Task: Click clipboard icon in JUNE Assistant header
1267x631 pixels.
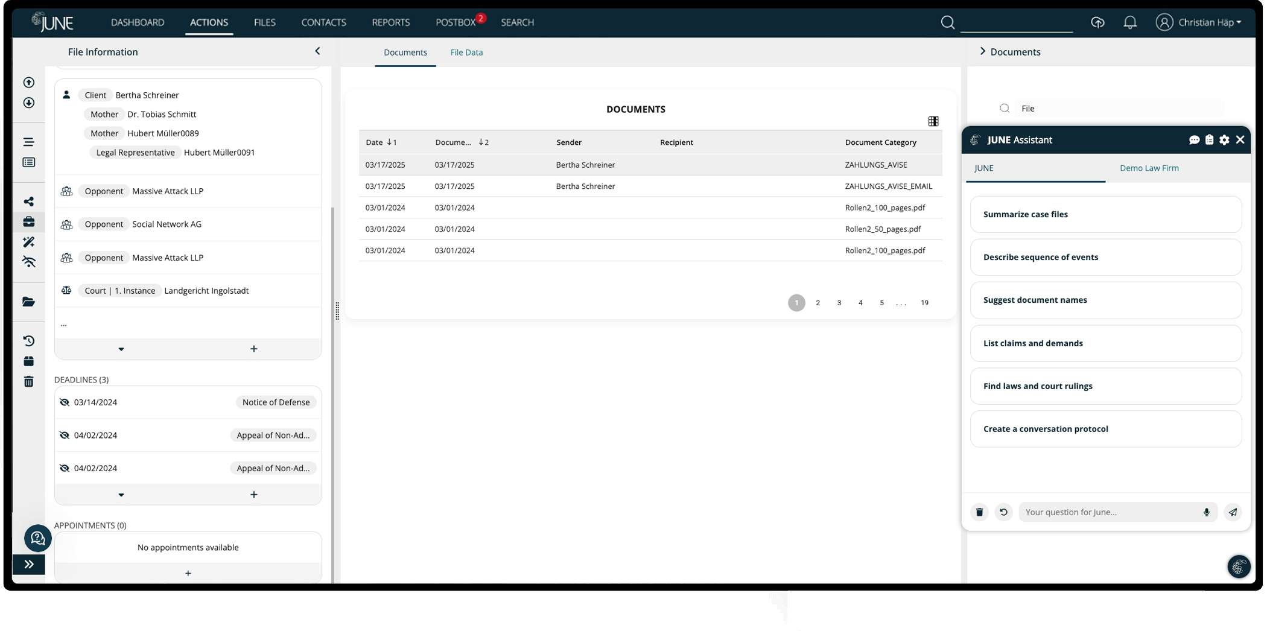Action: coord(1209,140)
